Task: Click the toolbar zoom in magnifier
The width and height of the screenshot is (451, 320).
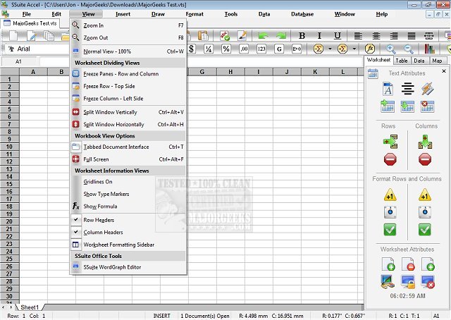Action: [390, 49]
